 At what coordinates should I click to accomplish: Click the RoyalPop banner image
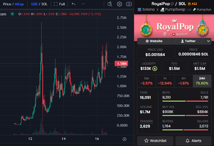[174, 26]
